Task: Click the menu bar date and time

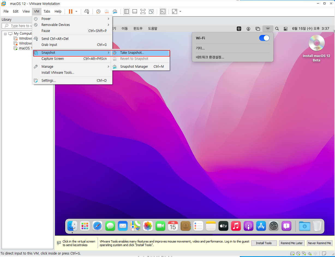Action: (x=310, y=28)
